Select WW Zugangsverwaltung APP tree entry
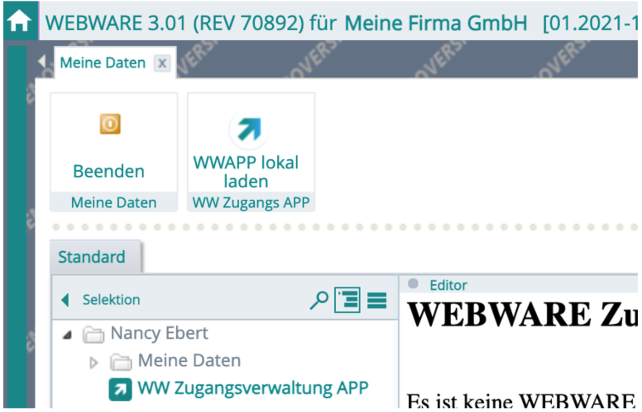642x412 pixels. tap(252, 388)
